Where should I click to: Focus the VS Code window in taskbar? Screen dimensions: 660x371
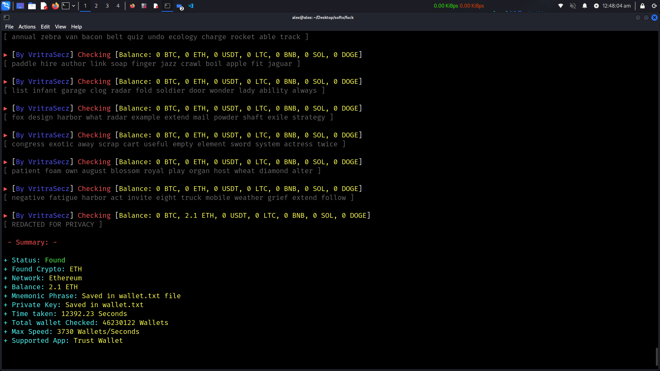(191, 6)
